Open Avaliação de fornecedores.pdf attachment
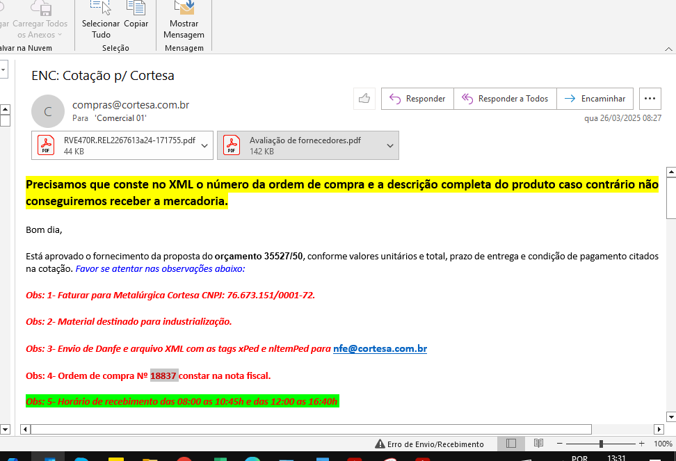The height and width of the screenshot is (461, 676). [300, 145]
